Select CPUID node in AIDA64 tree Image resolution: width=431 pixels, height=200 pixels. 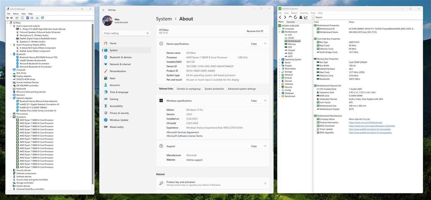(291, 38)
